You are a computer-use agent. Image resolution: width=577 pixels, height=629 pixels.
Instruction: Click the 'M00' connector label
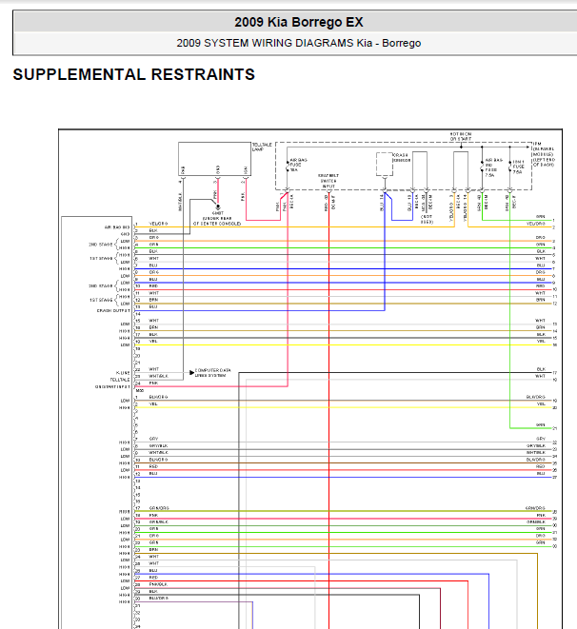(x=140, y=390)
